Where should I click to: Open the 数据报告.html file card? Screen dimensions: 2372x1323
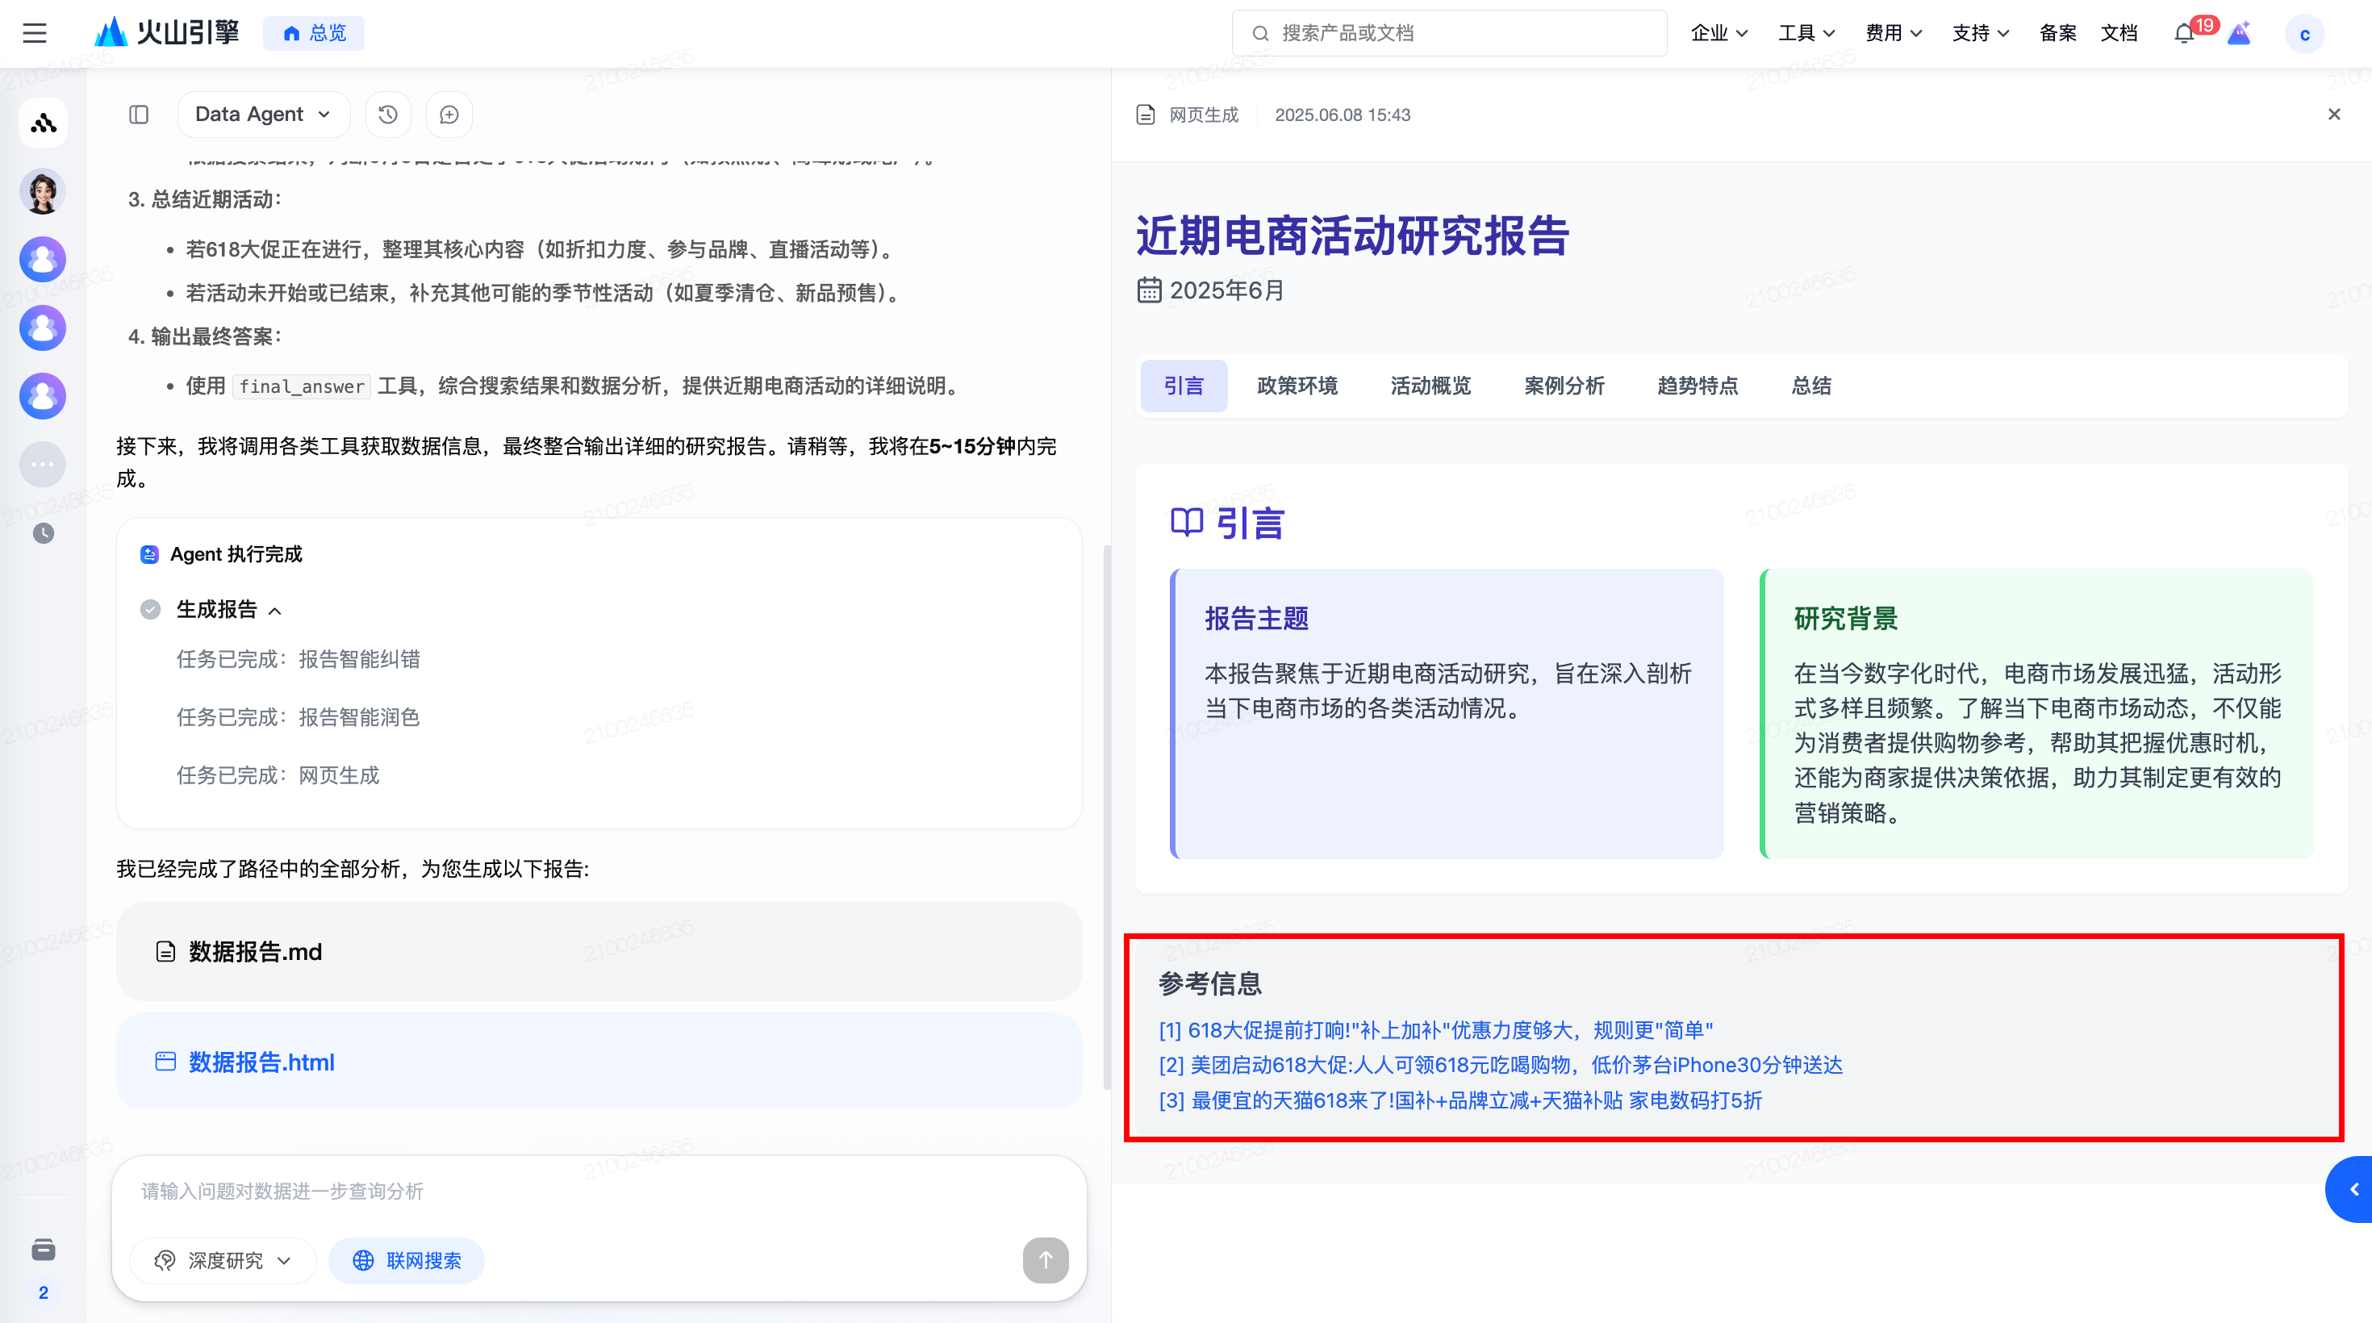599,1062
